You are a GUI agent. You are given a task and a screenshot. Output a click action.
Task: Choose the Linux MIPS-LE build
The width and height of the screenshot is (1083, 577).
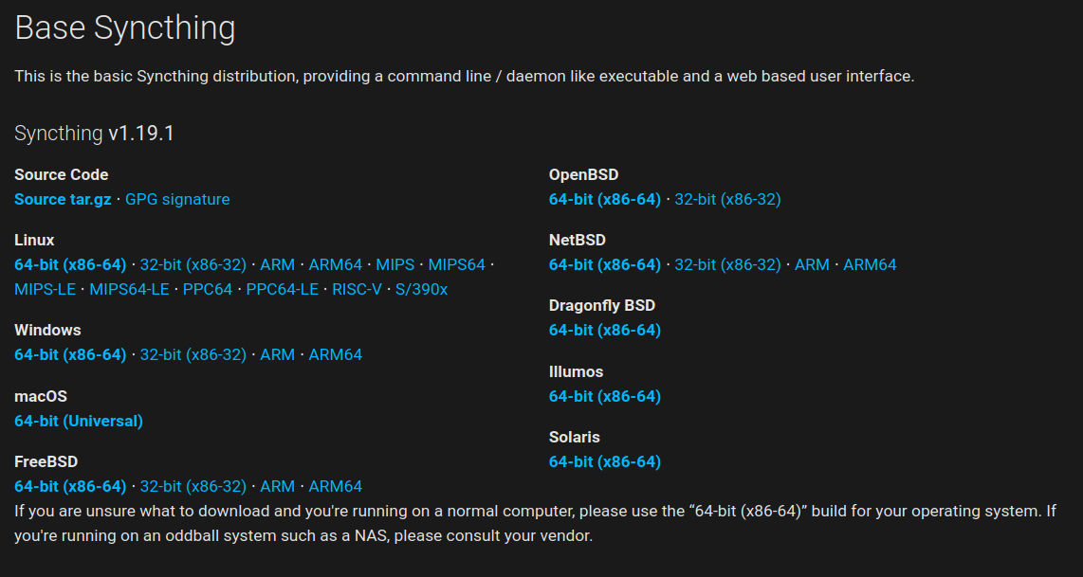(x=45, y=289)
